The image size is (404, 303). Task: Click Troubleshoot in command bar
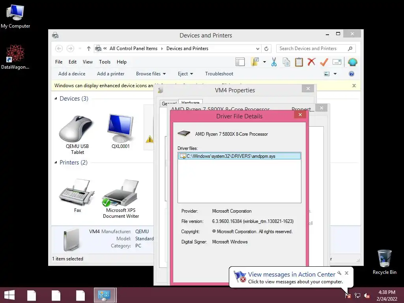click(219, 74)
